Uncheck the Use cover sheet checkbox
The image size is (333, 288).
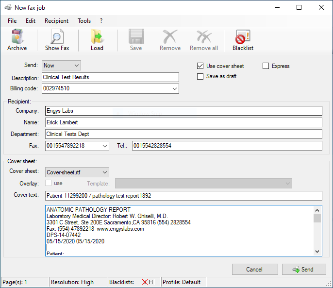(200, 66)
